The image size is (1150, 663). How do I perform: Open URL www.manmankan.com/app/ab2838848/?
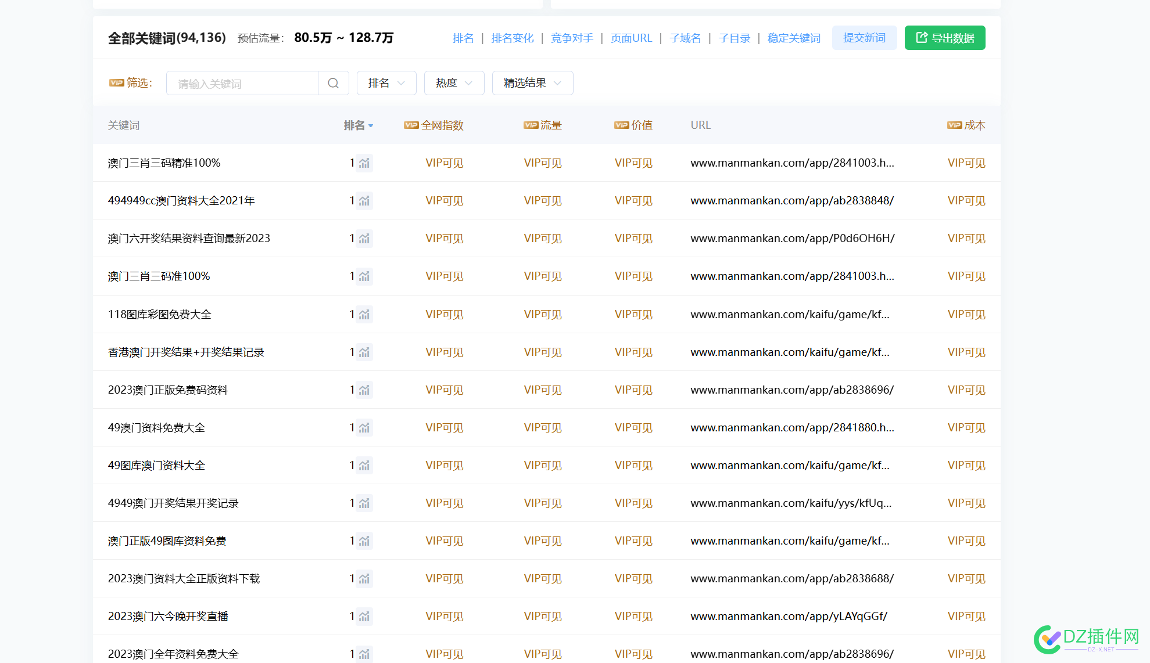click(792, 201)
